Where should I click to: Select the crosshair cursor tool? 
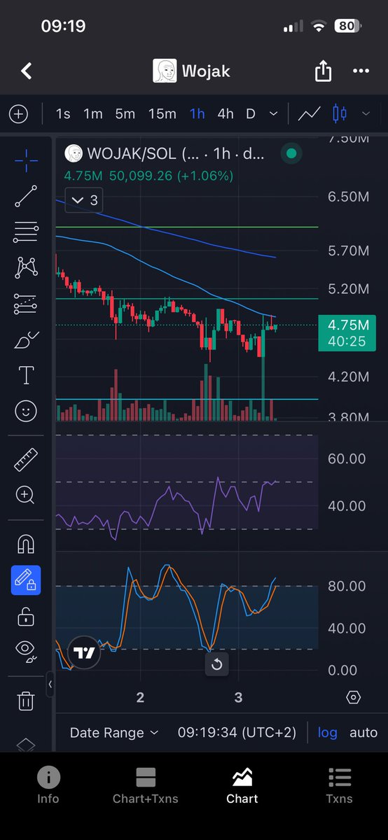click(x=26, y=160)
